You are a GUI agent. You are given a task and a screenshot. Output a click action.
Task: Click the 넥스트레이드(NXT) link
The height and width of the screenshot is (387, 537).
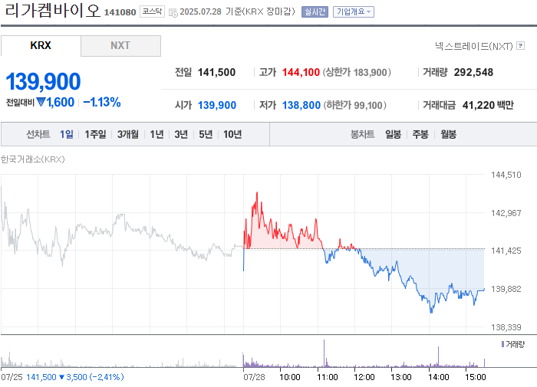coord(473,46)
